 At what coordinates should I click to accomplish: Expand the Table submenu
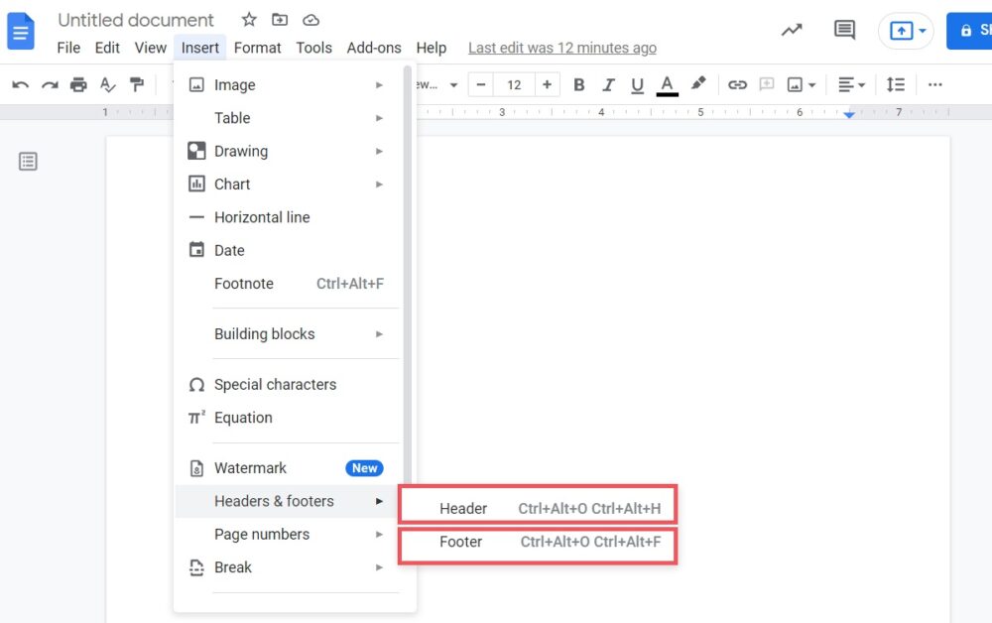tap(232, 117)
